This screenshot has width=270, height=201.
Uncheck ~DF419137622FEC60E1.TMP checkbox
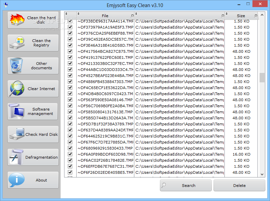(70, 57)
